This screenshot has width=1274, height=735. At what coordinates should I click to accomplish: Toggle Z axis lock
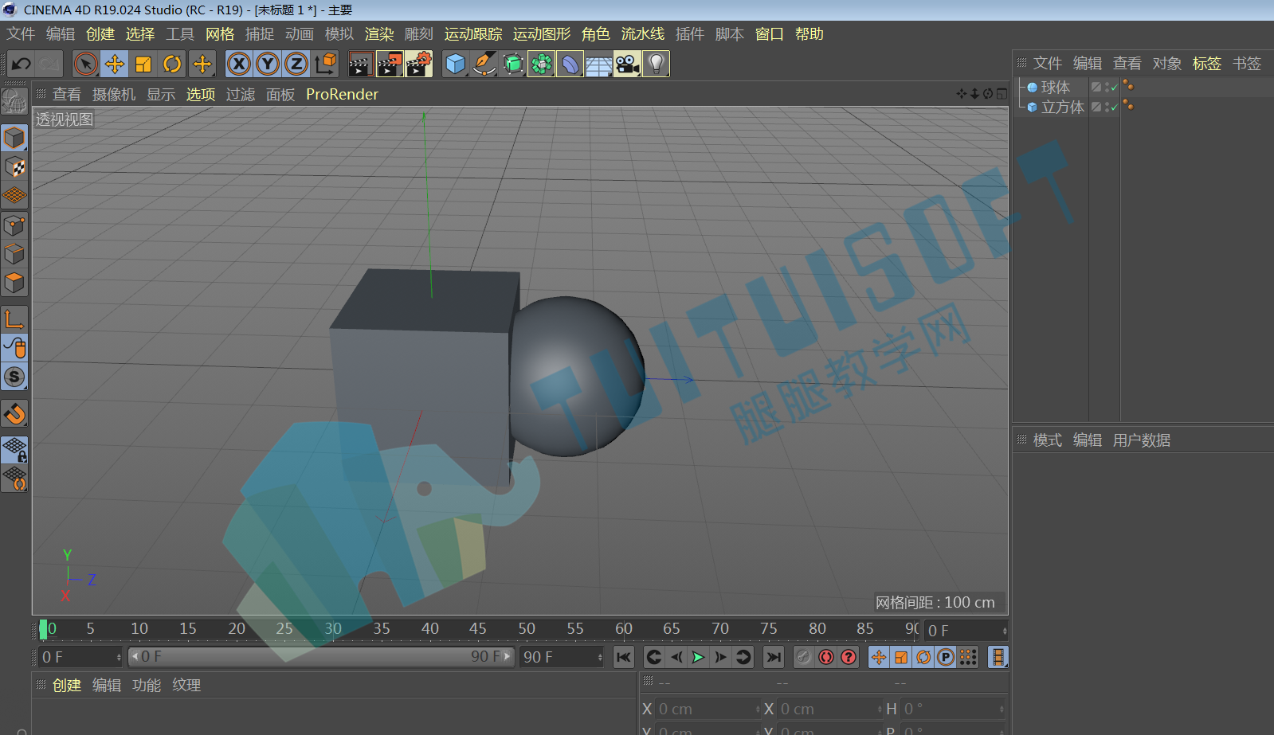(296, 64)
